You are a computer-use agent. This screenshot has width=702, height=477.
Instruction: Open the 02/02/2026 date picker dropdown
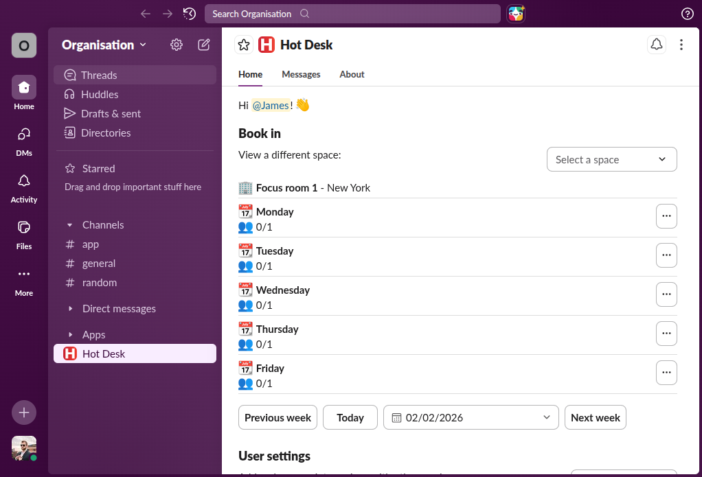[471, 417]
